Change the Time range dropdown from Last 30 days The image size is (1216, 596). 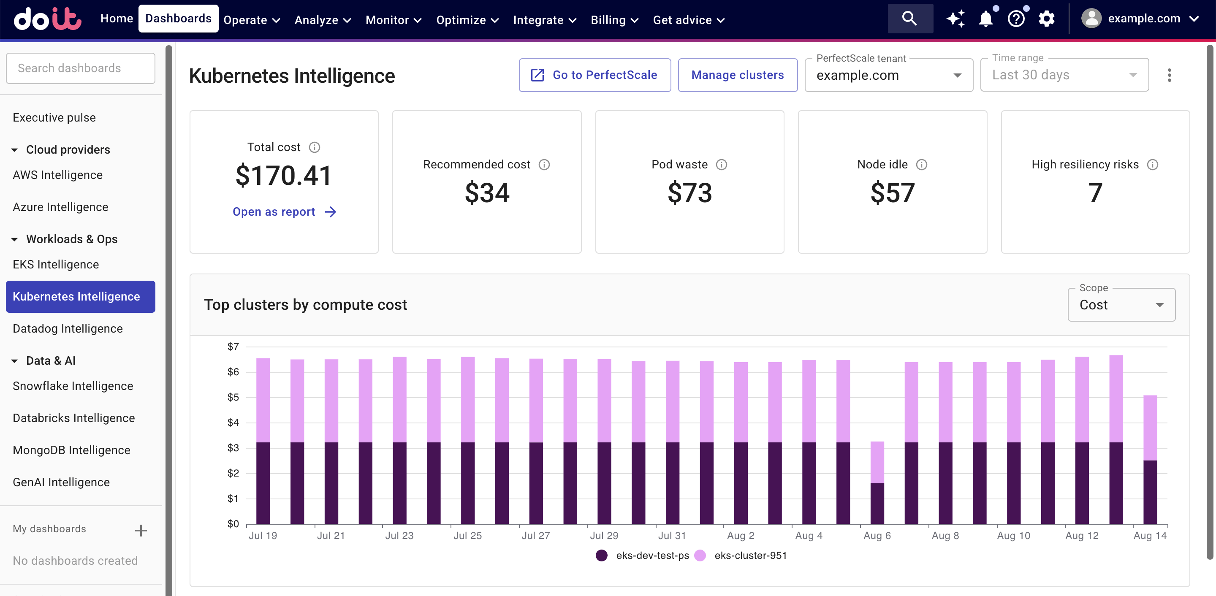click(x=1064, y=75)
